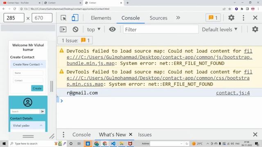The image size is (262, 147).
Task: Toggle the device toolbar icon
Action: pyautogui.click(x=75, y=18)
